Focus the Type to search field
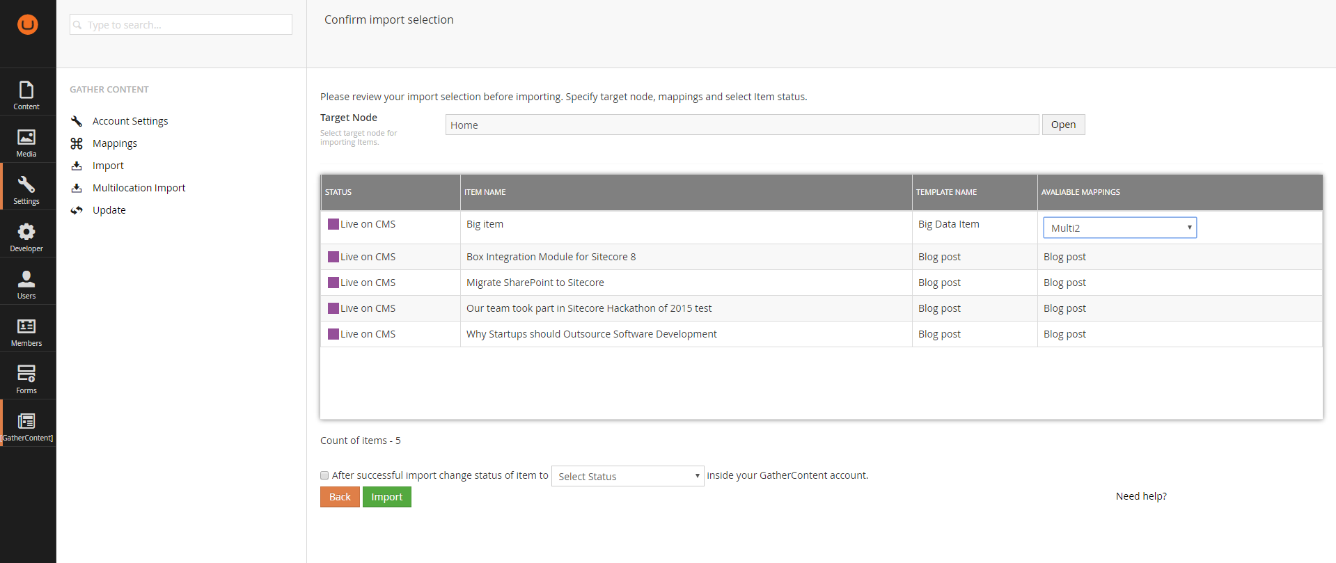The width and height of the screenshot is (1336, 563). (x=181, y=24)
